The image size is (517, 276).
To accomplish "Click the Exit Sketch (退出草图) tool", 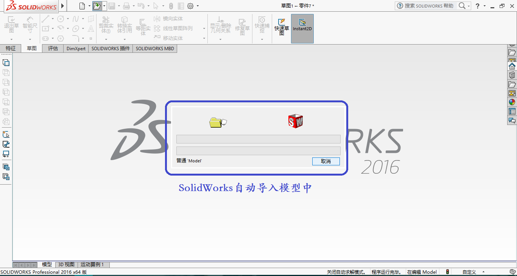I will pos(11,25).
